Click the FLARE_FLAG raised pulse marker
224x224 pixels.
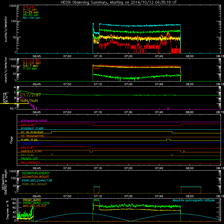(x=168, y=140)
